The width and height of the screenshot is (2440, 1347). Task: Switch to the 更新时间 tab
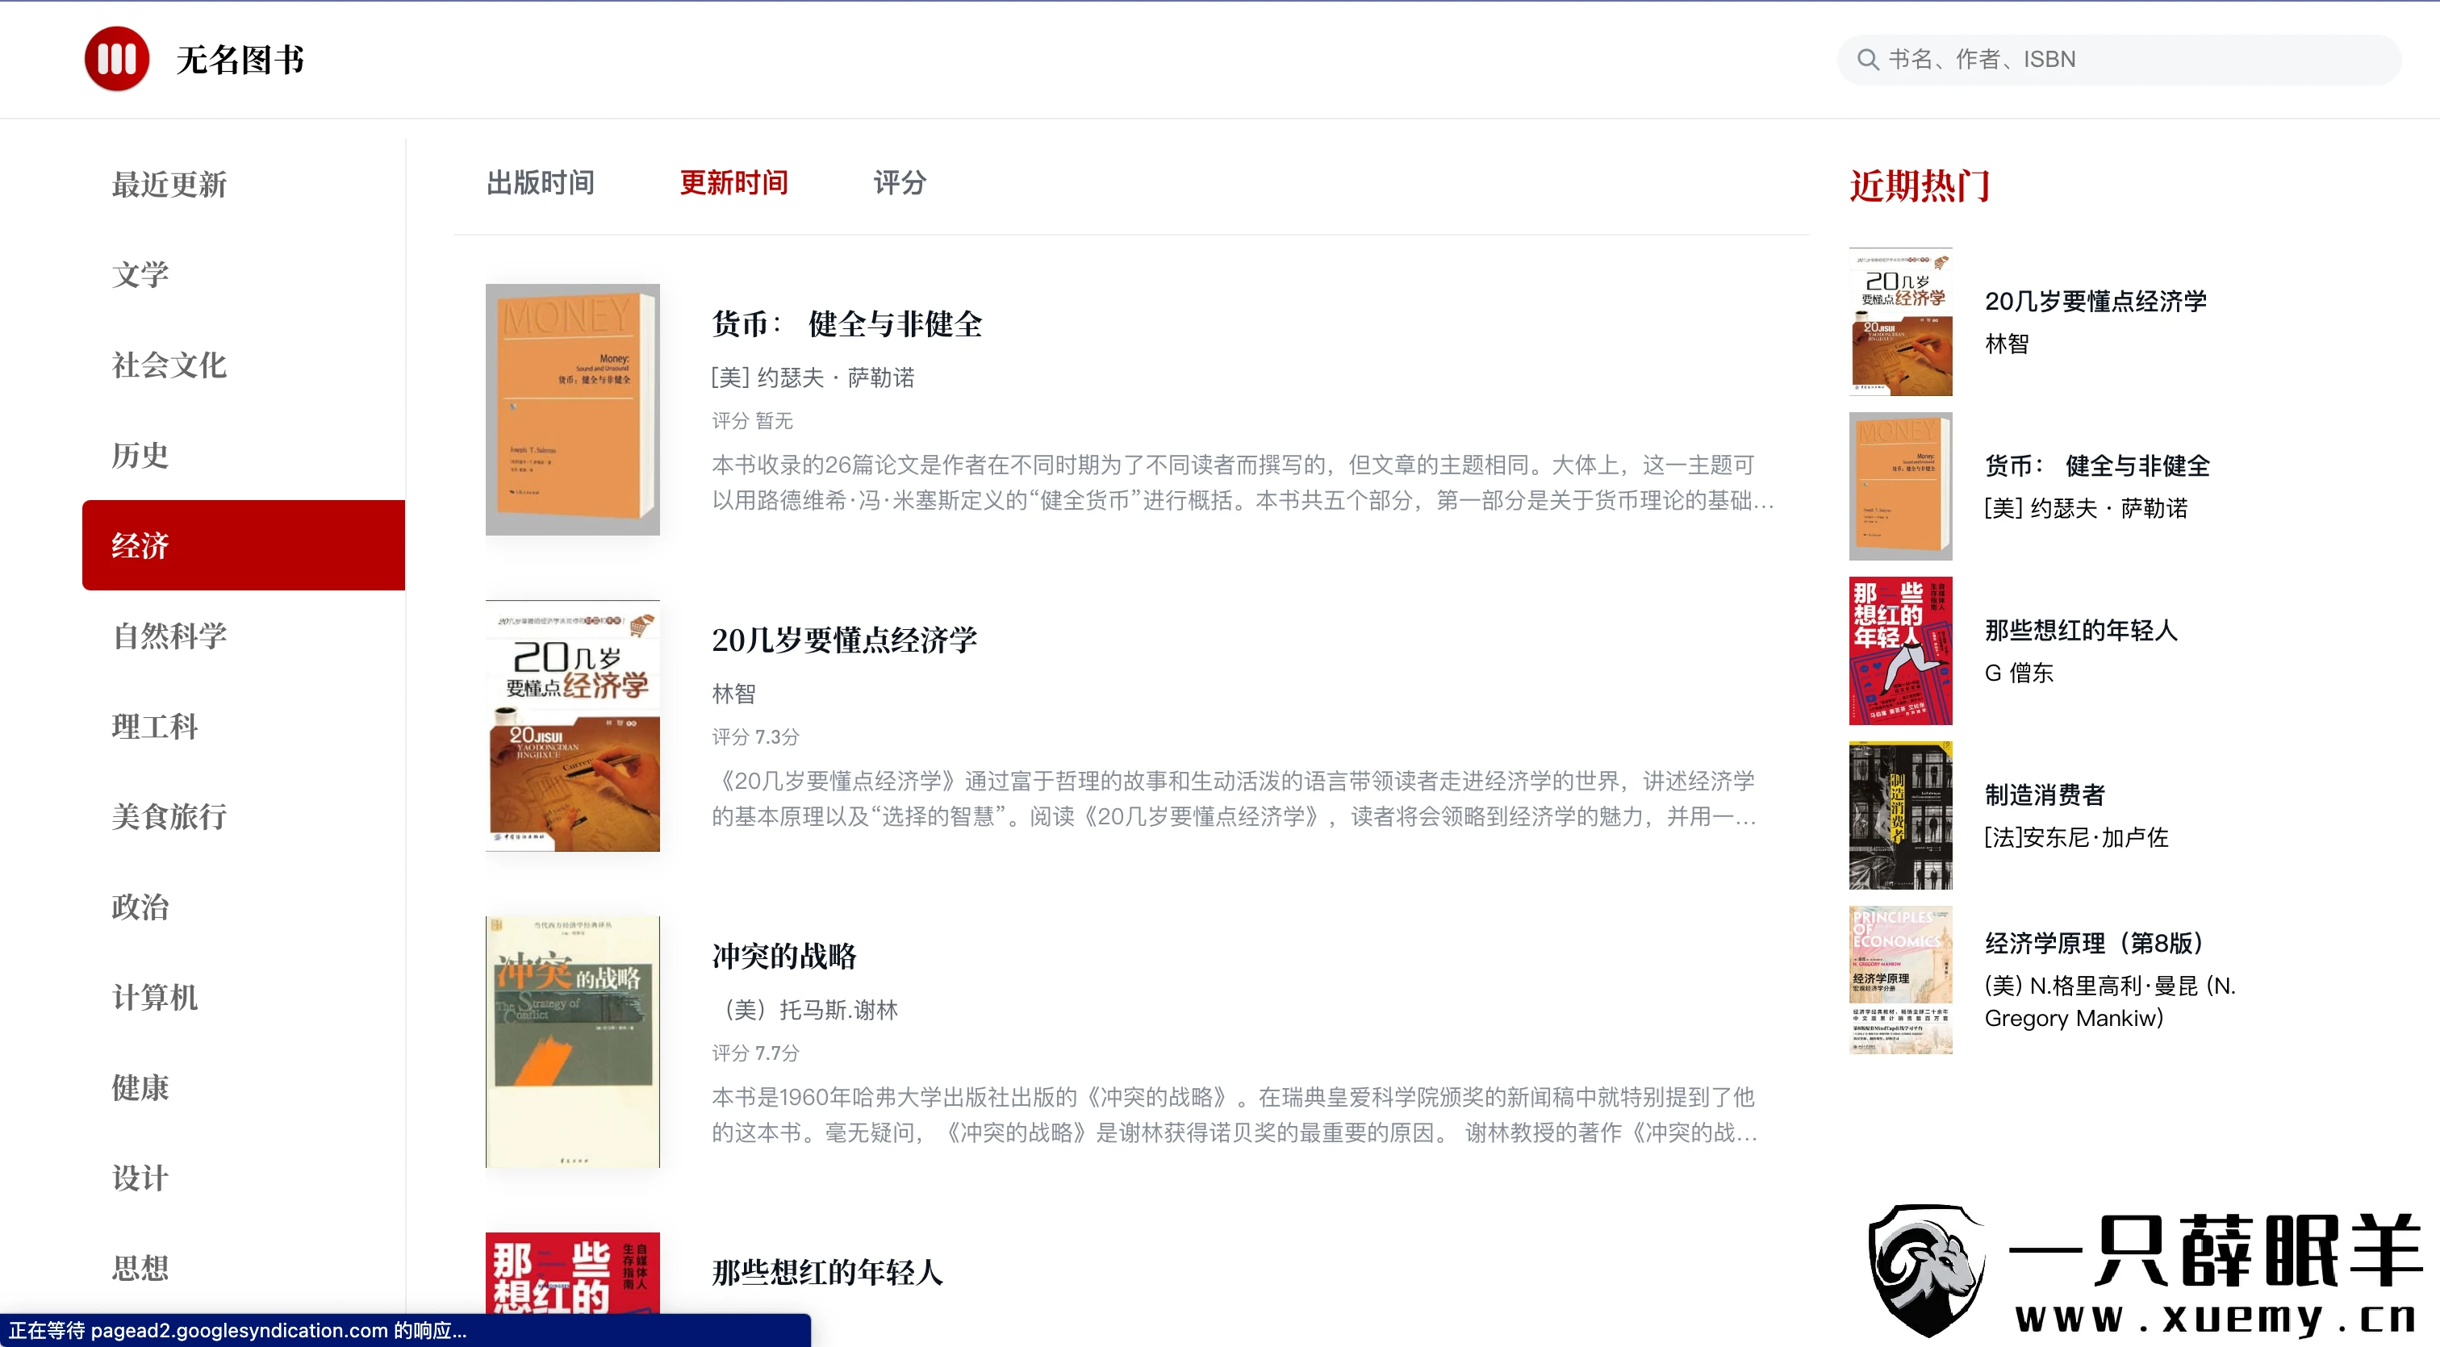point(734,183)
